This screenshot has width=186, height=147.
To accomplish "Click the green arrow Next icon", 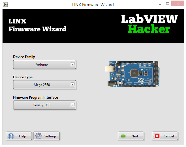I will 123,136.
